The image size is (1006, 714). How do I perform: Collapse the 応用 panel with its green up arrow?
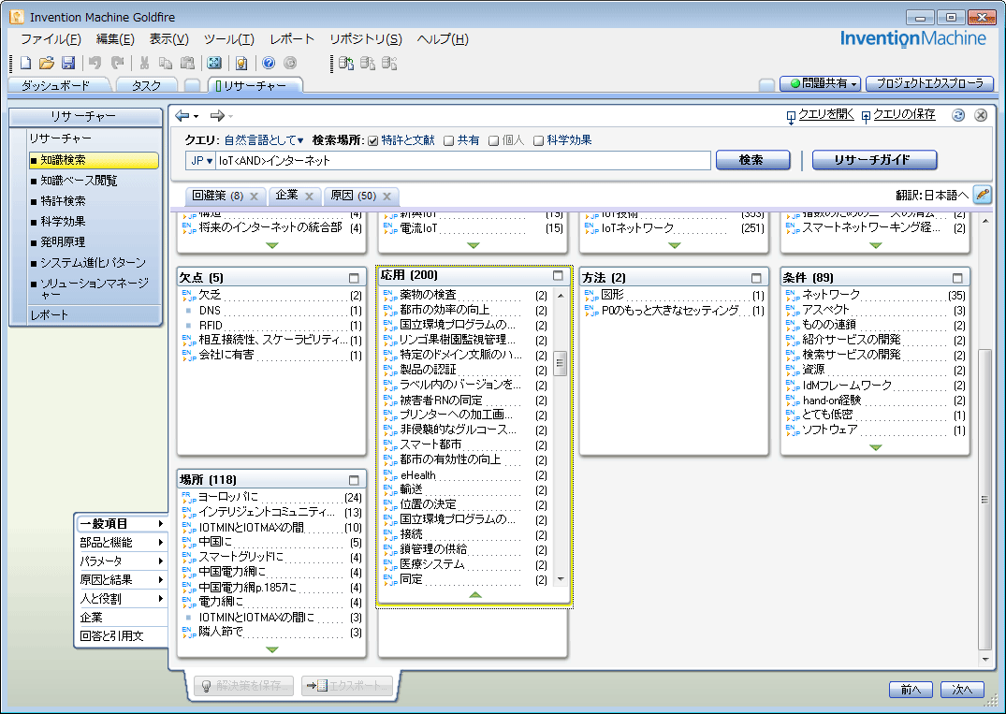coord(474,594)
